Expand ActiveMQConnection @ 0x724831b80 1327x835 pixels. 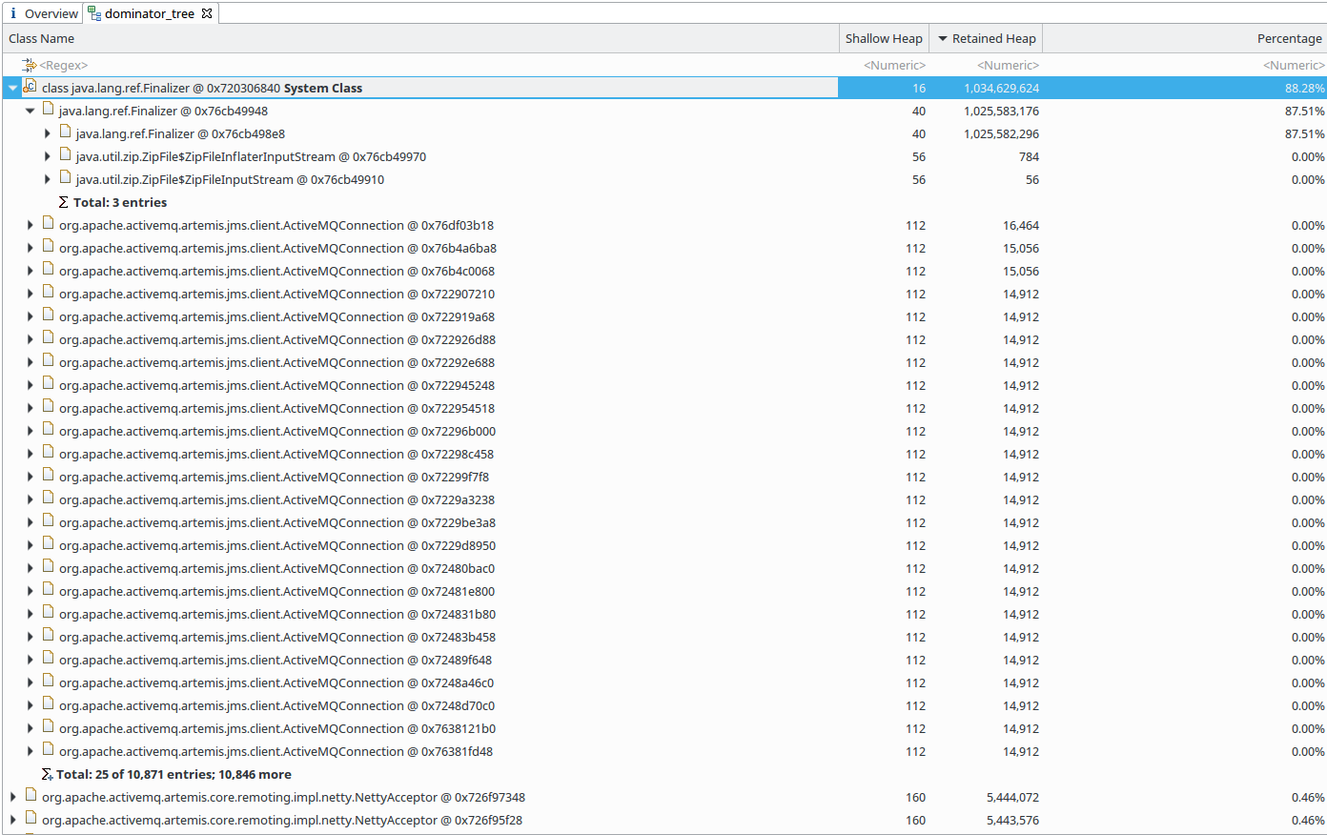[30, 614]
